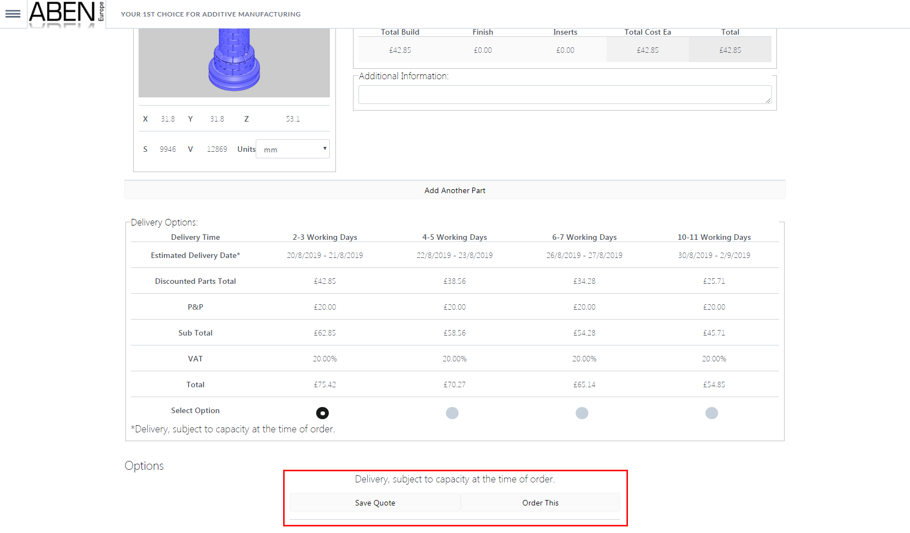Click the Additional Information resize handle
Screen dimensions: 910x533
(x=768, y=100)
